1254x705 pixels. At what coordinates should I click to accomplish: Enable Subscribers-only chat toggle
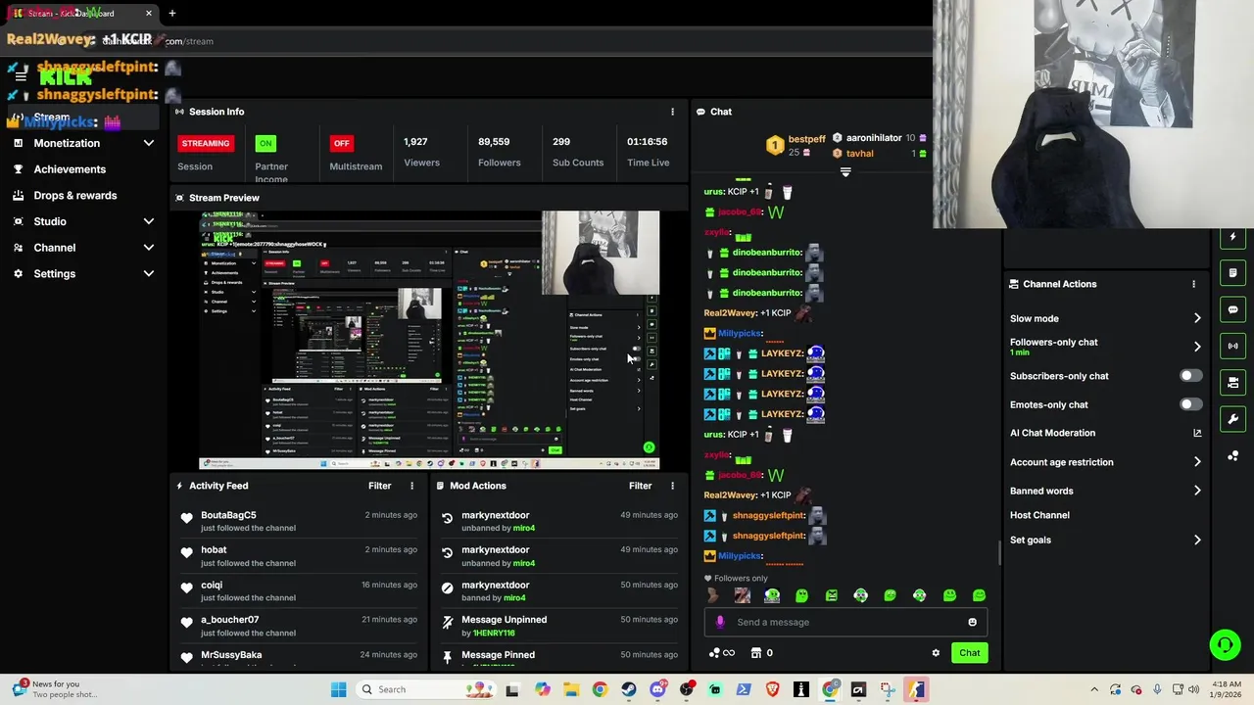coord(1190,376)
